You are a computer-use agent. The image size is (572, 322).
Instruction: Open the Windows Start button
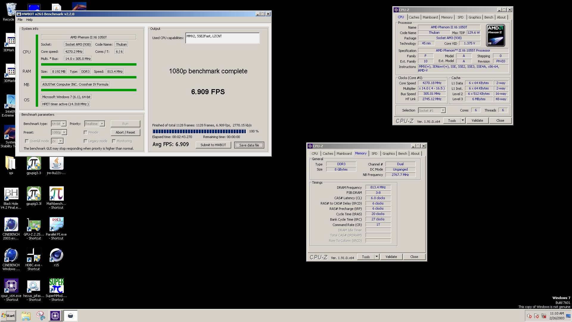point(8,316)
